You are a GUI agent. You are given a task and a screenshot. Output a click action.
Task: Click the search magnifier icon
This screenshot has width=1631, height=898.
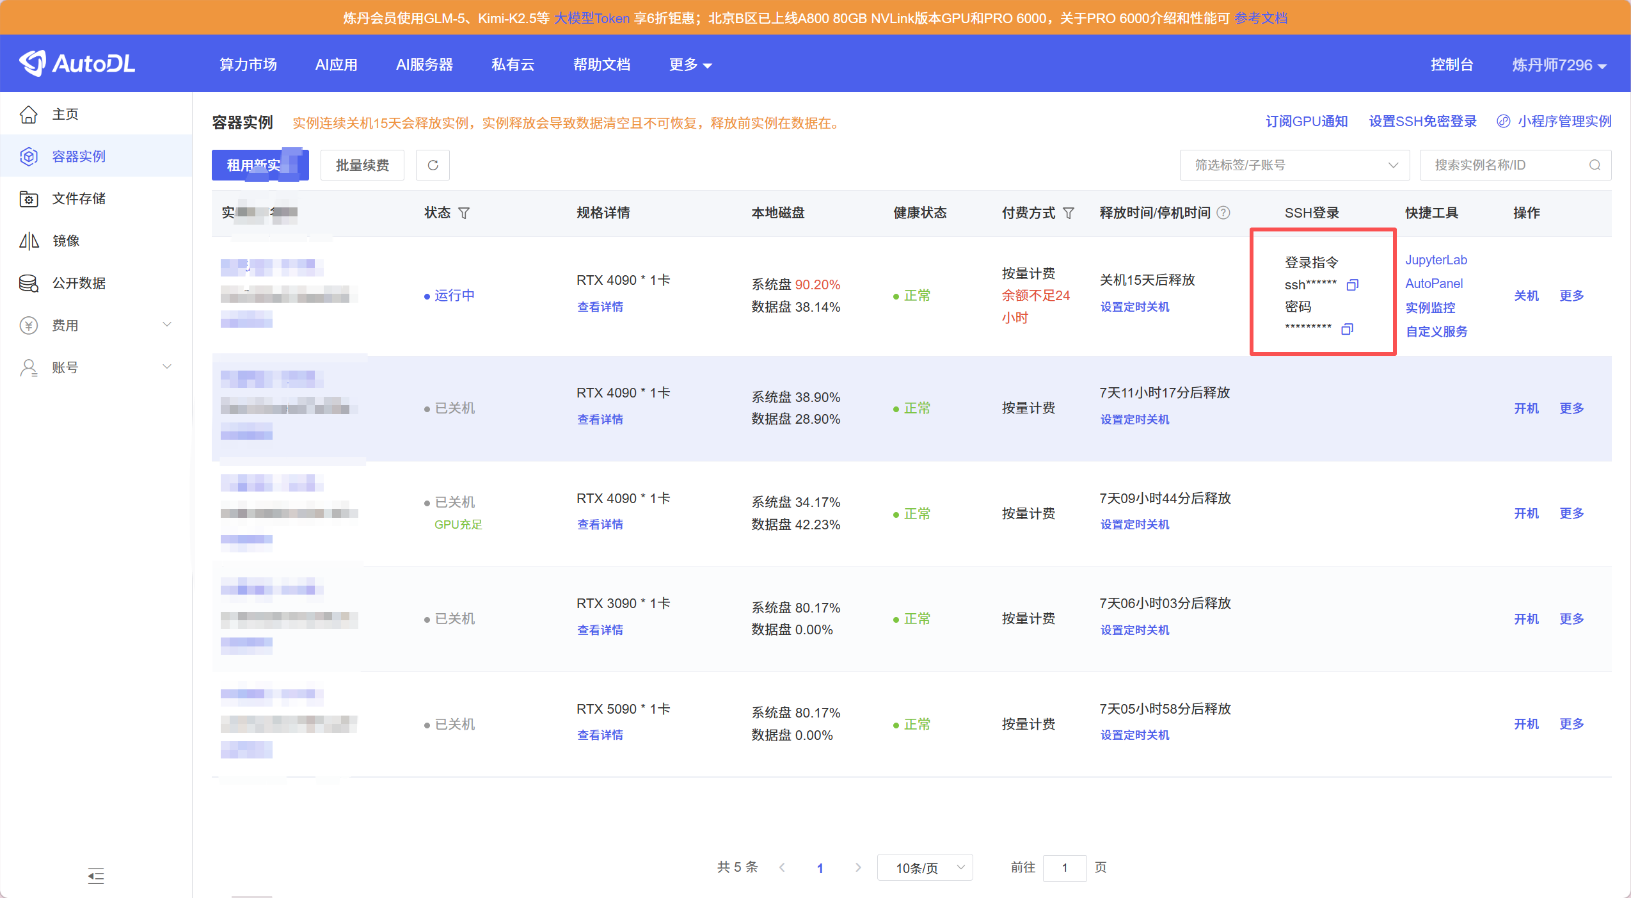1595,165
